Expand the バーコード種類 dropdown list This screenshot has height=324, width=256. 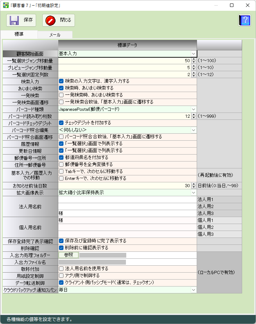193,109
